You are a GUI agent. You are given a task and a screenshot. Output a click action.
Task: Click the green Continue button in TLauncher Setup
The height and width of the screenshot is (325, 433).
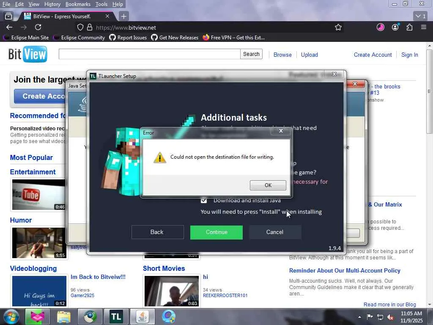216,232
